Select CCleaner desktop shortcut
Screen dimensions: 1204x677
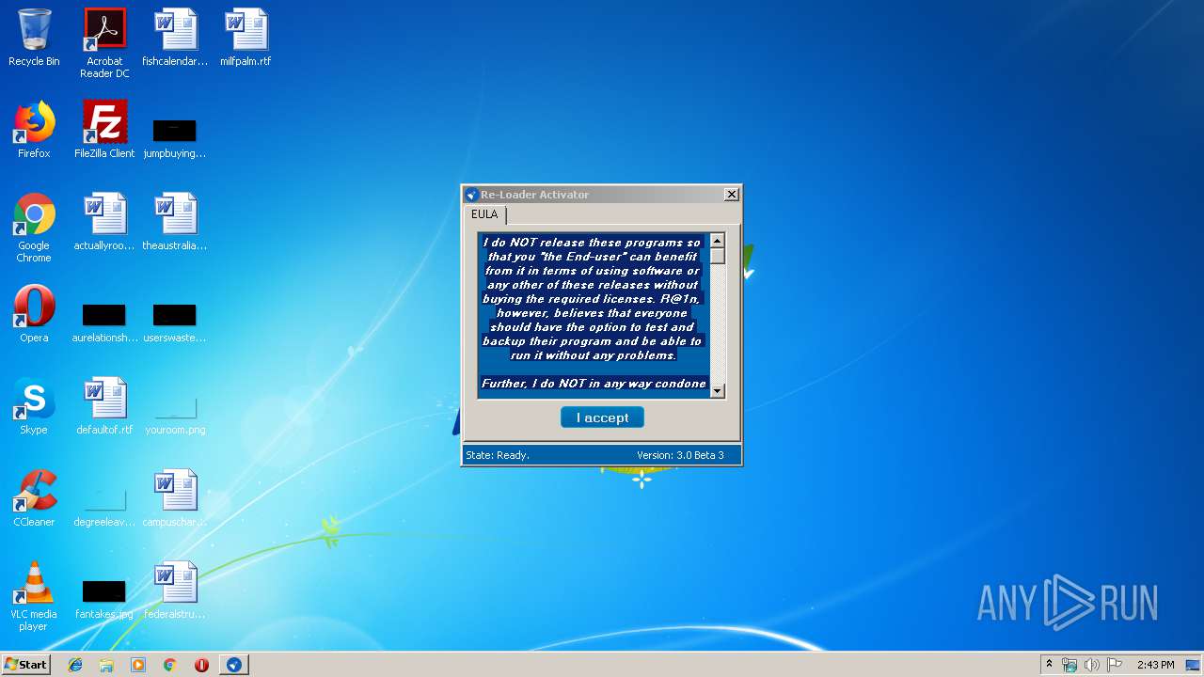click(x=34, y=499)
